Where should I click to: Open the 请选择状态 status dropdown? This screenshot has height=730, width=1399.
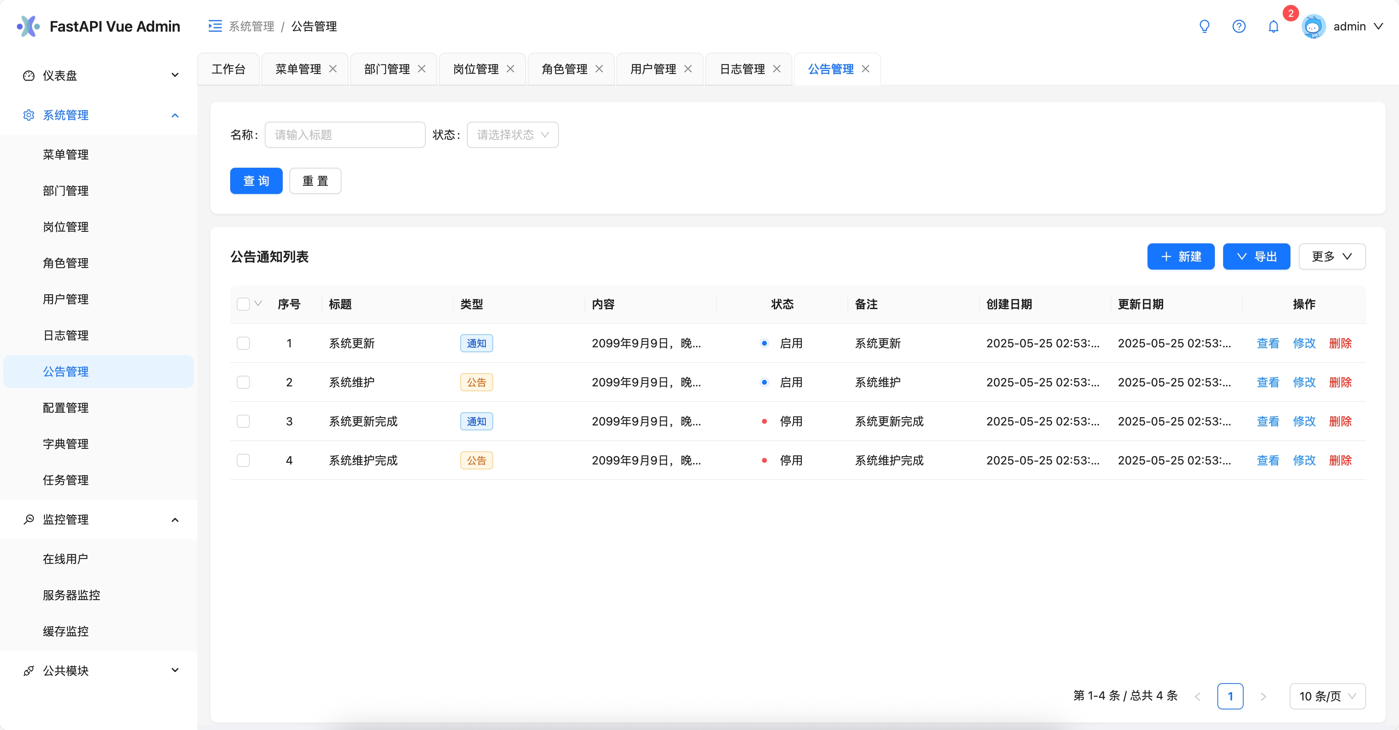[x=513, y=135]
